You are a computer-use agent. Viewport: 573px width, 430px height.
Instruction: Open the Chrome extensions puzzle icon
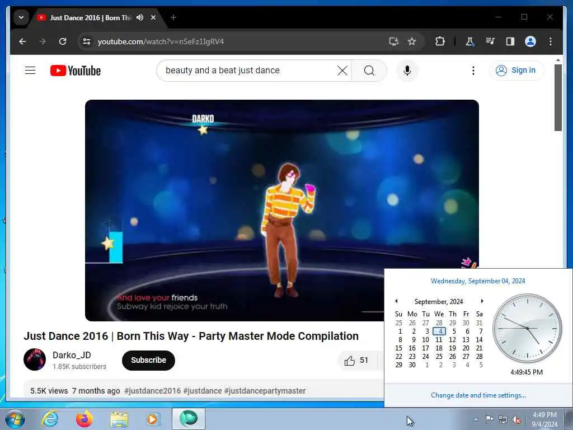click(x=440, y=41)
